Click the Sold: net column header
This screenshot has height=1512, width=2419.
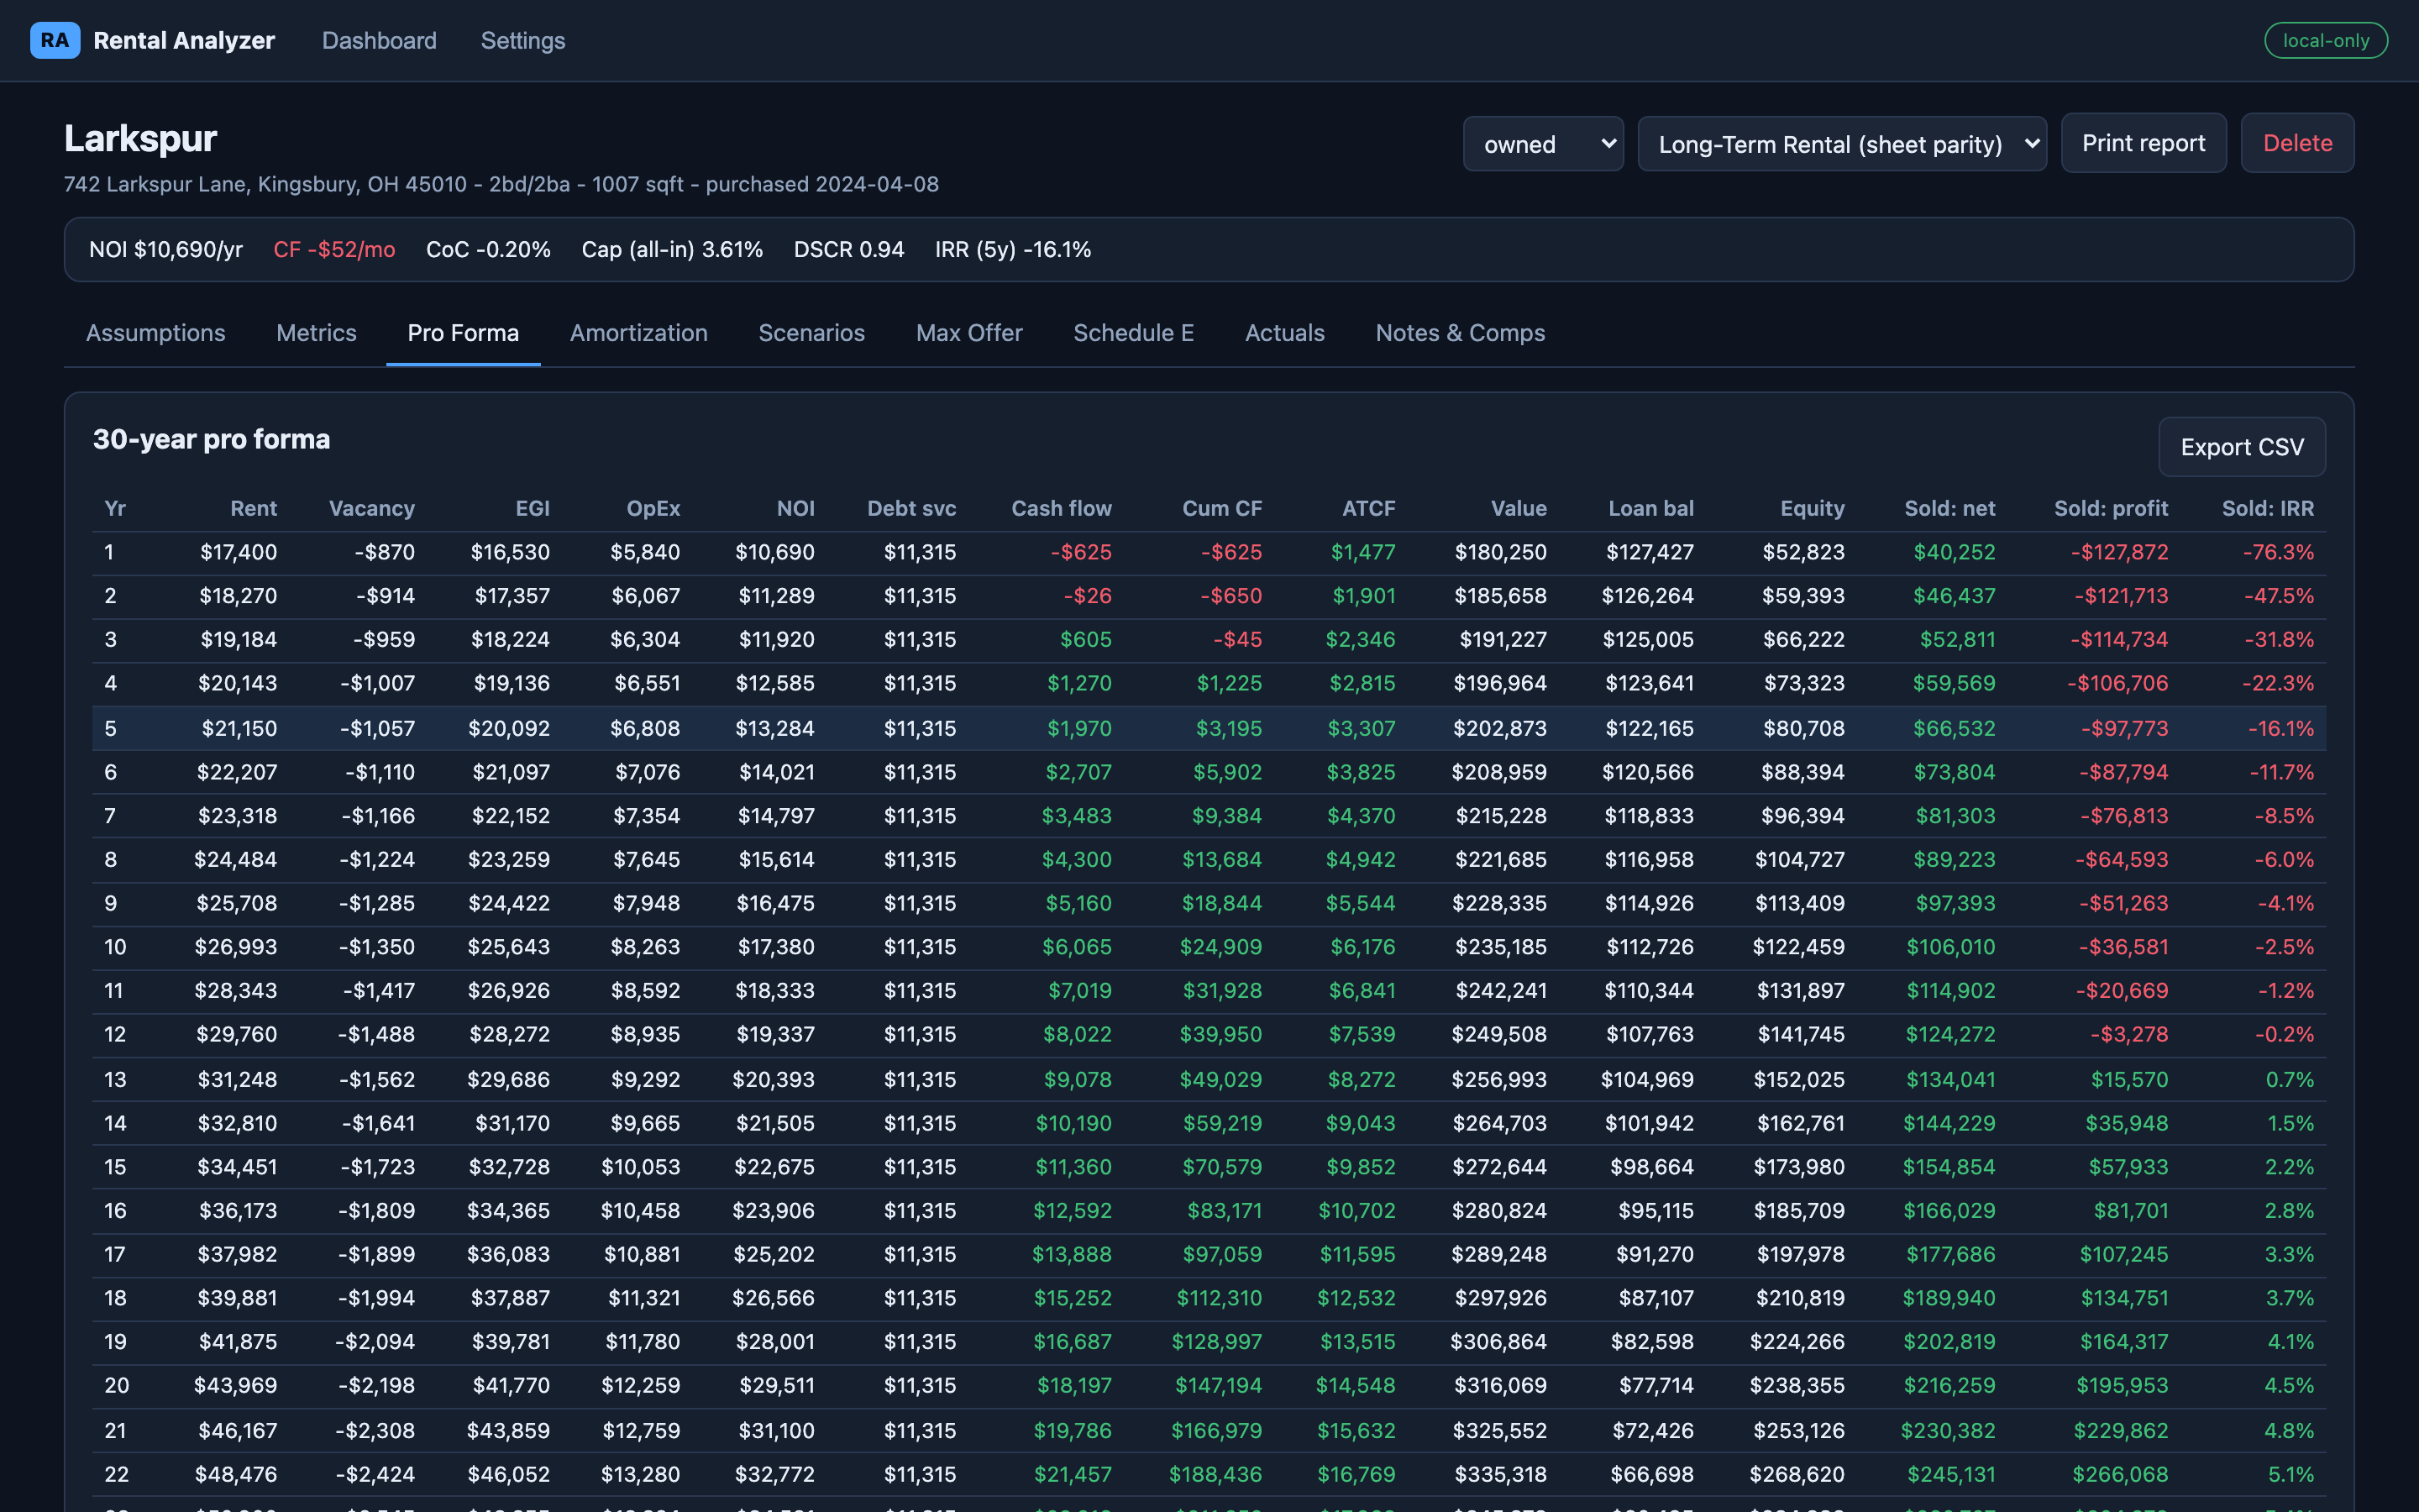pyautogui.click(x=1950, y=508)
